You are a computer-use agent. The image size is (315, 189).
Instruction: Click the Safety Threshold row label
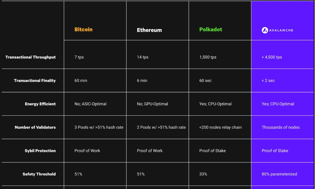coord(39,174)
